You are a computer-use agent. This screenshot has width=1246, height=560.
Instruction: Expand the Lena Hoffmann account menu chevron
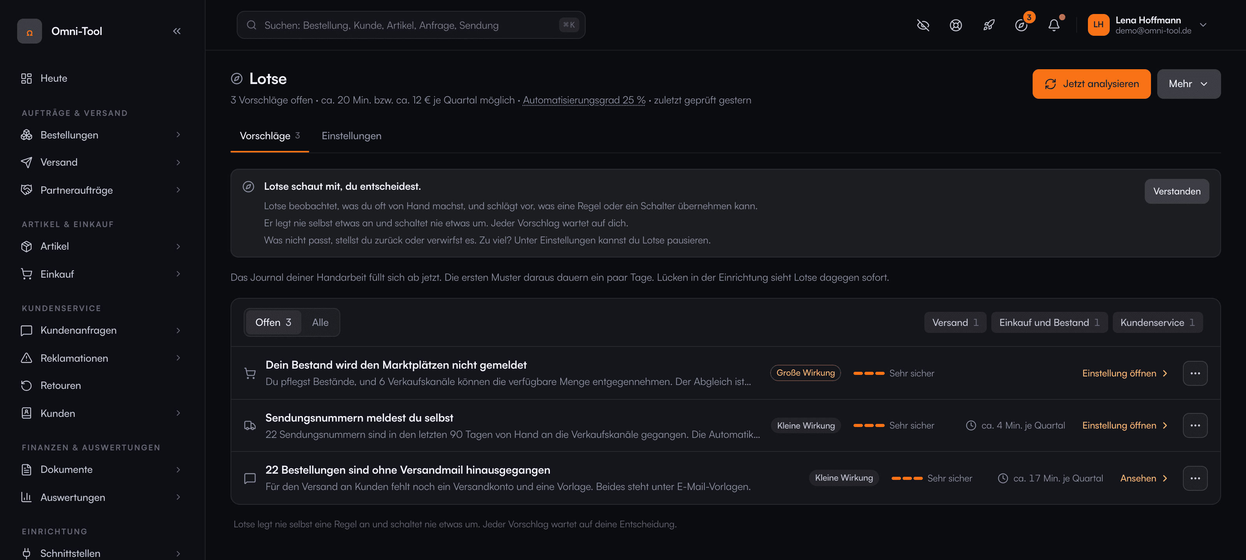click(x=1202, y=25)
